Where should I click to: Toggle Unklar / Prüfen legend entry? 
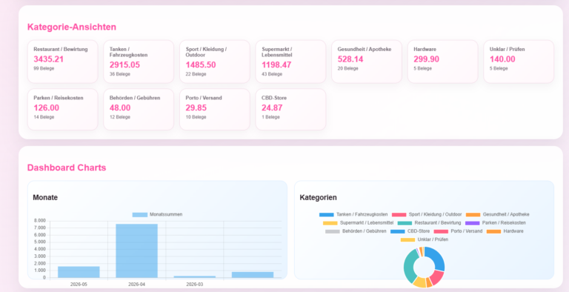point(425,239)
